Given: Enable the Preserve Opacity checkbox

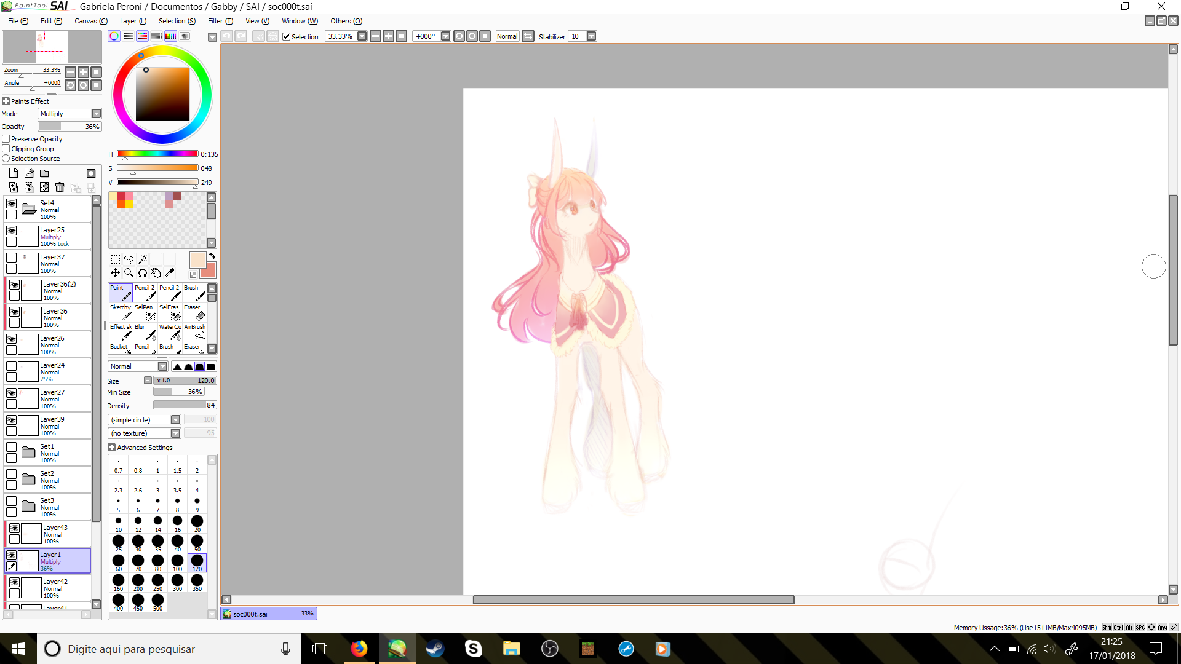Looking at the screenshot, I should (x=6, y=139).
